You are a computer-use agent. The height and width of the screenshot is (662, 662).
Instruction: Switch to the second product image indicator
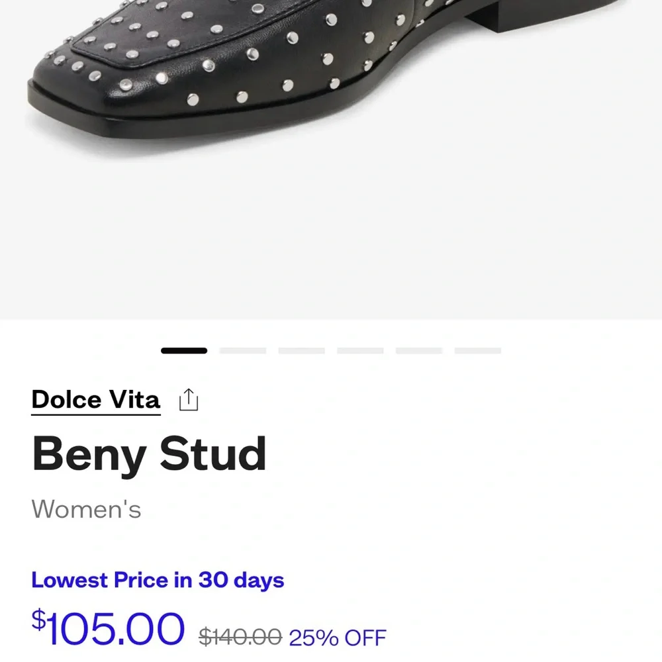[243, 351]
